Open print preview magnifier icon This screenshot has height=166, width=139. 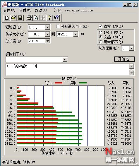[36, 18]
